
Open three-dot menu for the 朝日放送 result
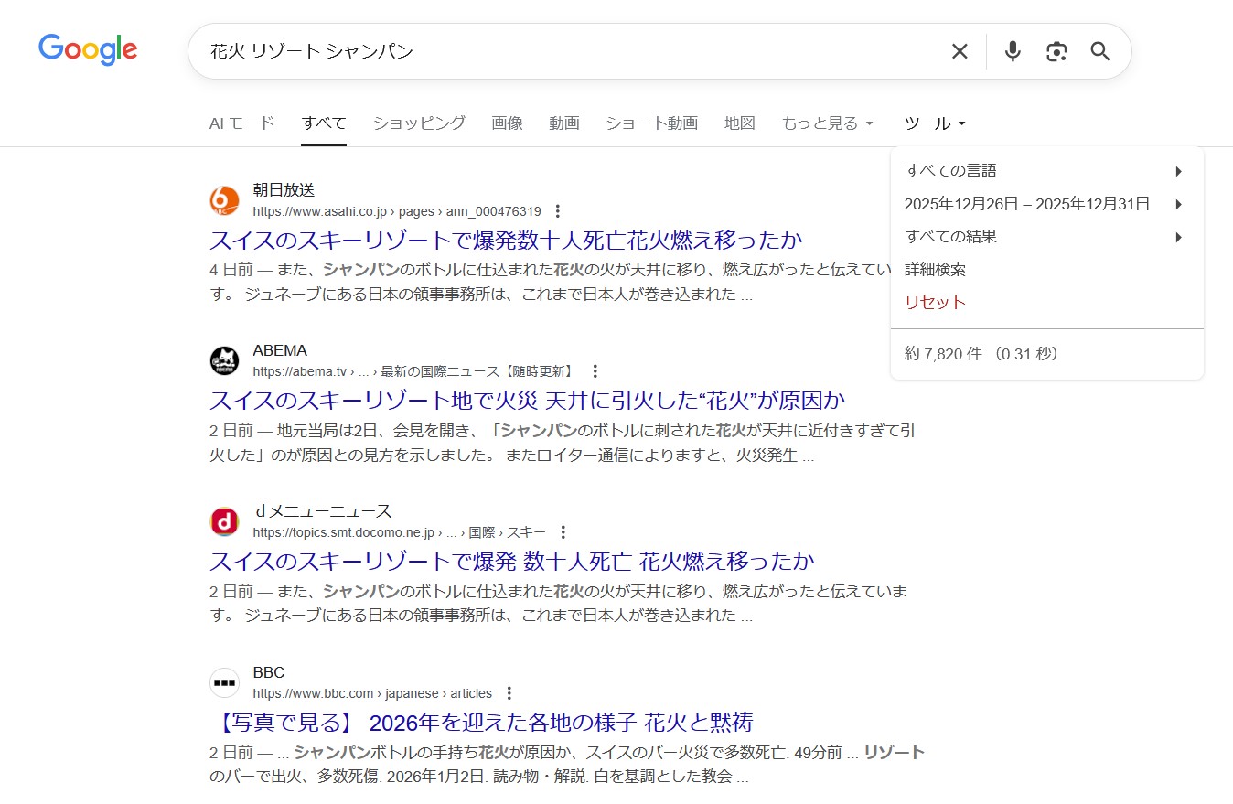pos(558,211)
